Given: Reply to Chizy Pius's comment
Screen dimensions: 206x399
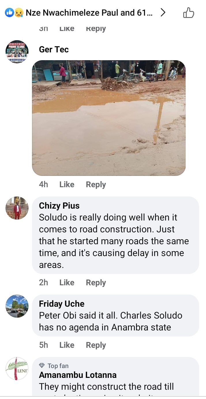Looking at the screenshot, I should tap(96, 283).
